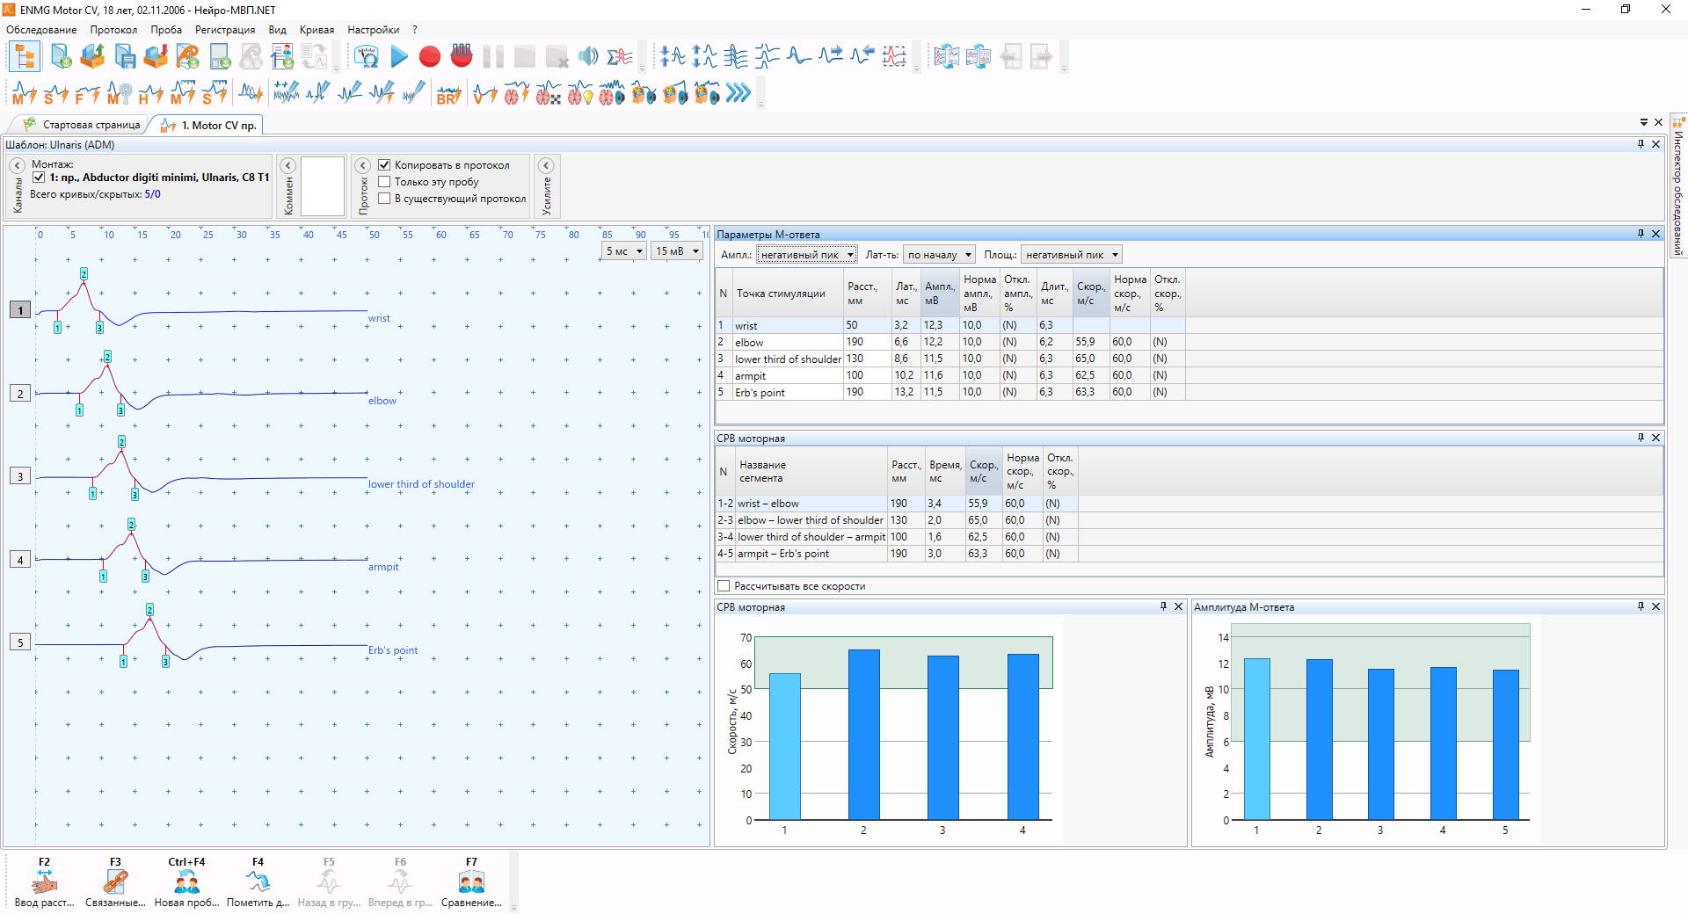1688x914 pixels.
Task: Click the triple chevron more-tests icon
Action: (738, 92)
